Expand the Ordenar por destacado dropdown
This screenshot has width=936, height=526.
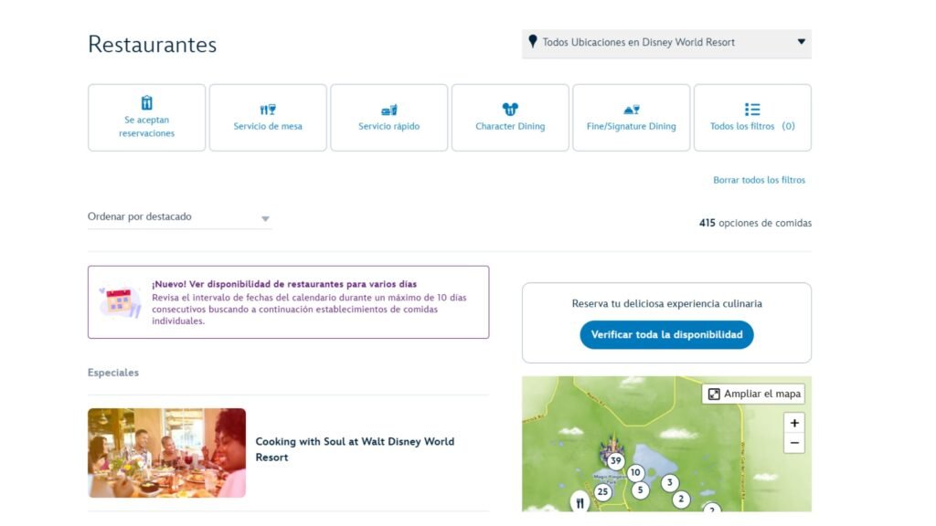click(x=179, y=217)
